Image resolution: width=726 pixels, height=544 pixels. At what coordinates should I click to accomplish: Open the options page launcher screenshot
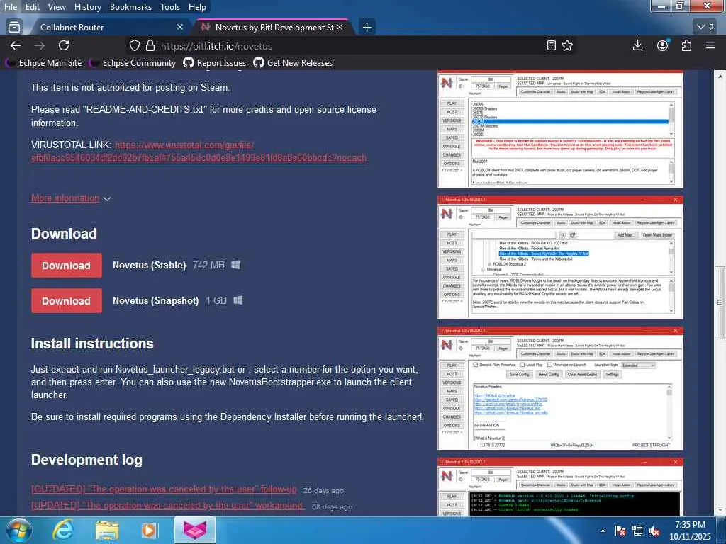(x=560, y=389)
